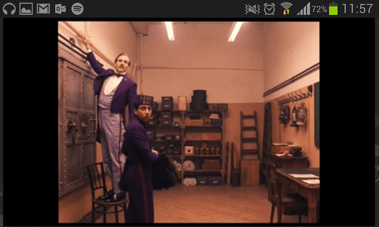Open the Spotify notification icon

click(78, 9)
